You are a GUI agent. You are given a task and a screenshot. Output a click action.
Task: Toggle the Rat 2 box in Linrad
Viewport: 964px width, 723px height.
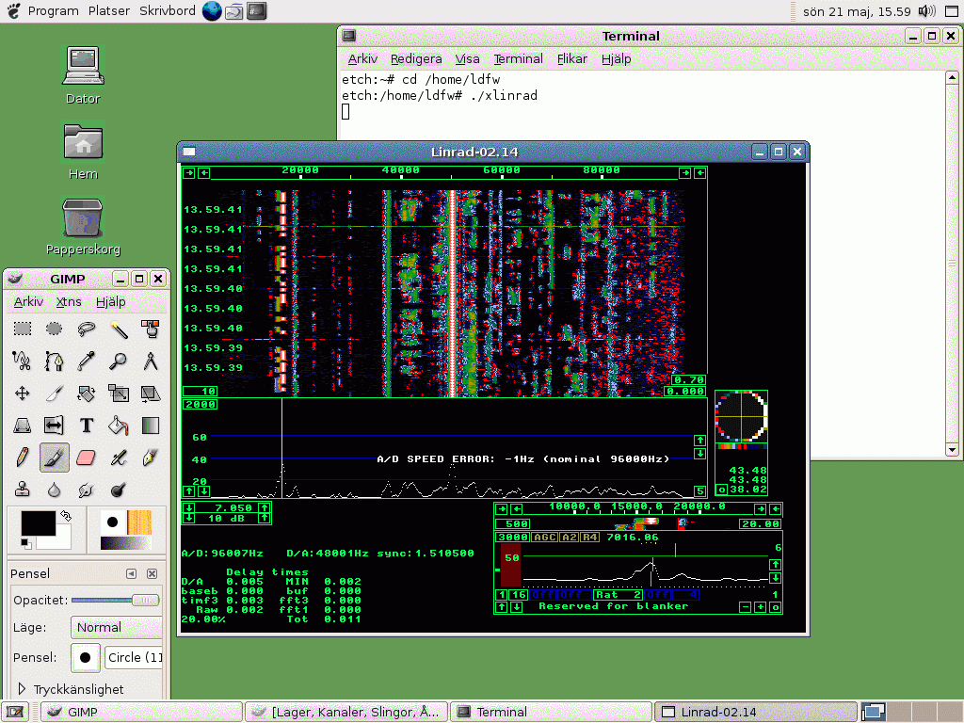click(x=618, y=595)
